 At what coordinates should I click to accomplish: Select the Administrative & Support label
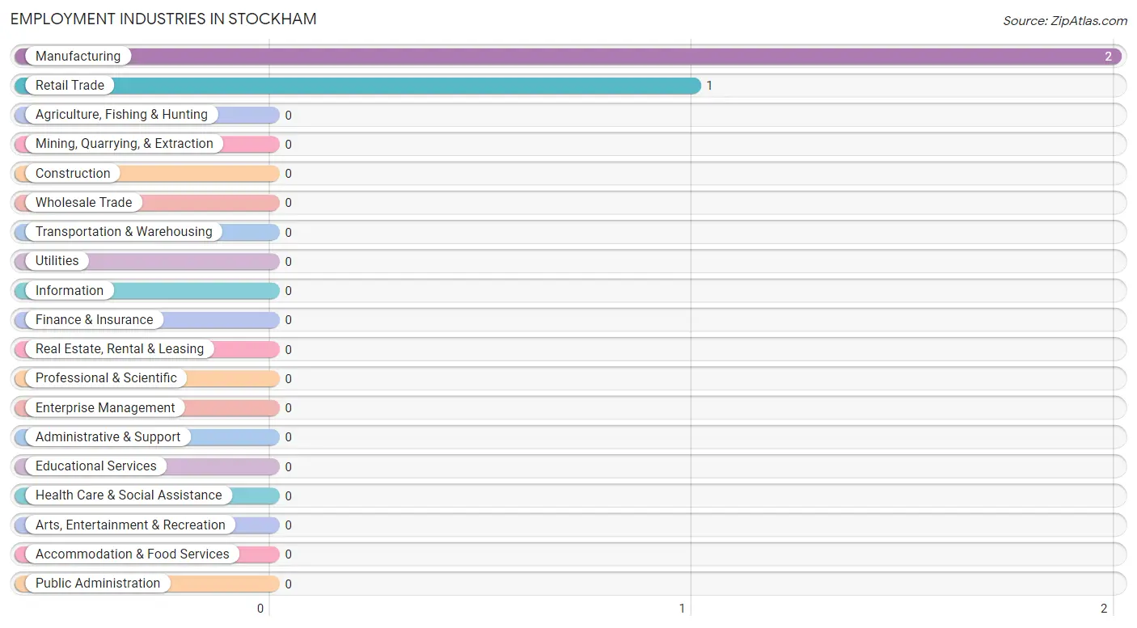[108, 437]
